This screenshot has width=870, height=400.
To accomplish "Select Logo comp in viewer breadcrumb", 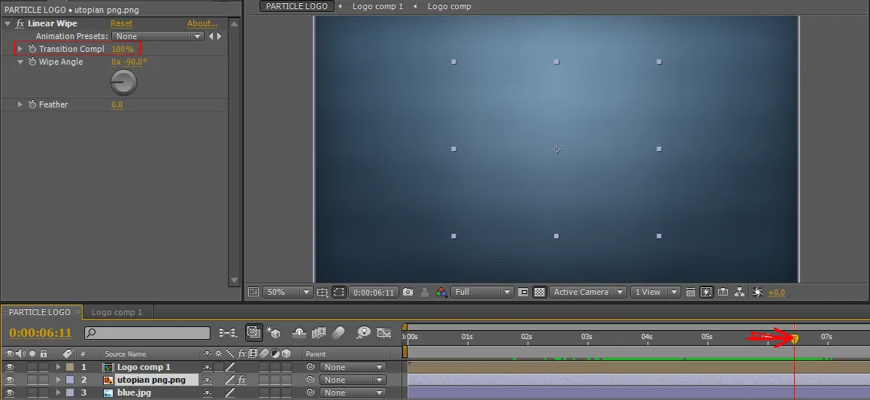I will 450,6.
